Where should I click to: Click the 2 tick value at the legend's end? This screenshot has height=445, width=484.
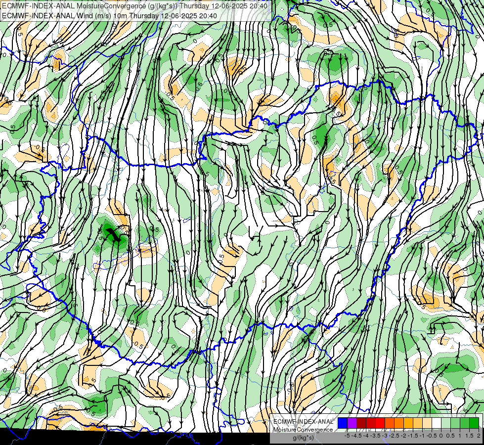tap(479, 436)
